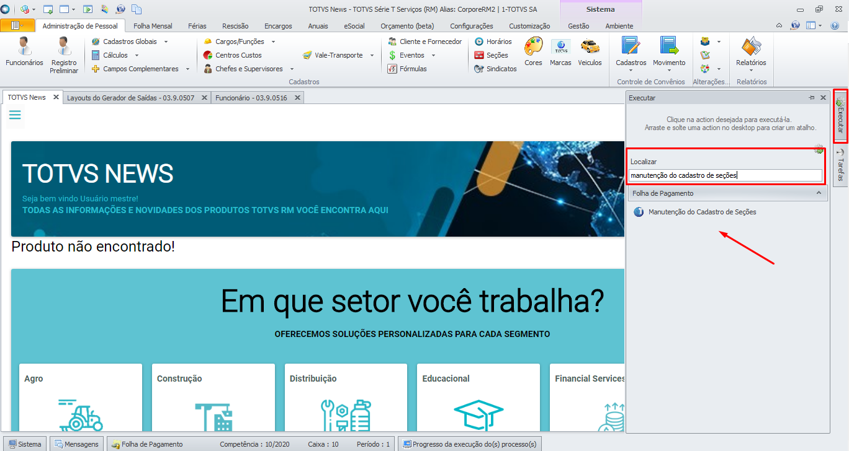Image resolution: width=849 pixels, height=451 pixels.
Task: Open the Marcas registry
Action: click(x=560, y=52)
